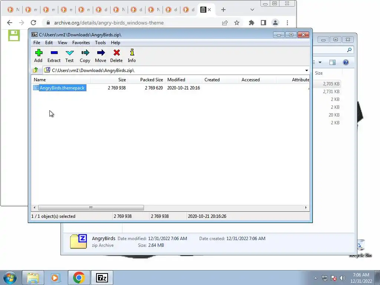Click the red Delete icon
The image size is (380, 285).
pyautogui.click(x=116, y=56)
